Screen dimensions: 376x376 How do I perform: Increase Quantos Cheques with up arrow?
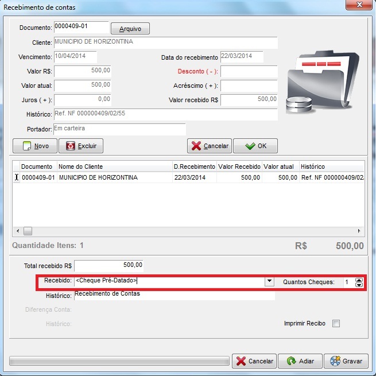359,280
